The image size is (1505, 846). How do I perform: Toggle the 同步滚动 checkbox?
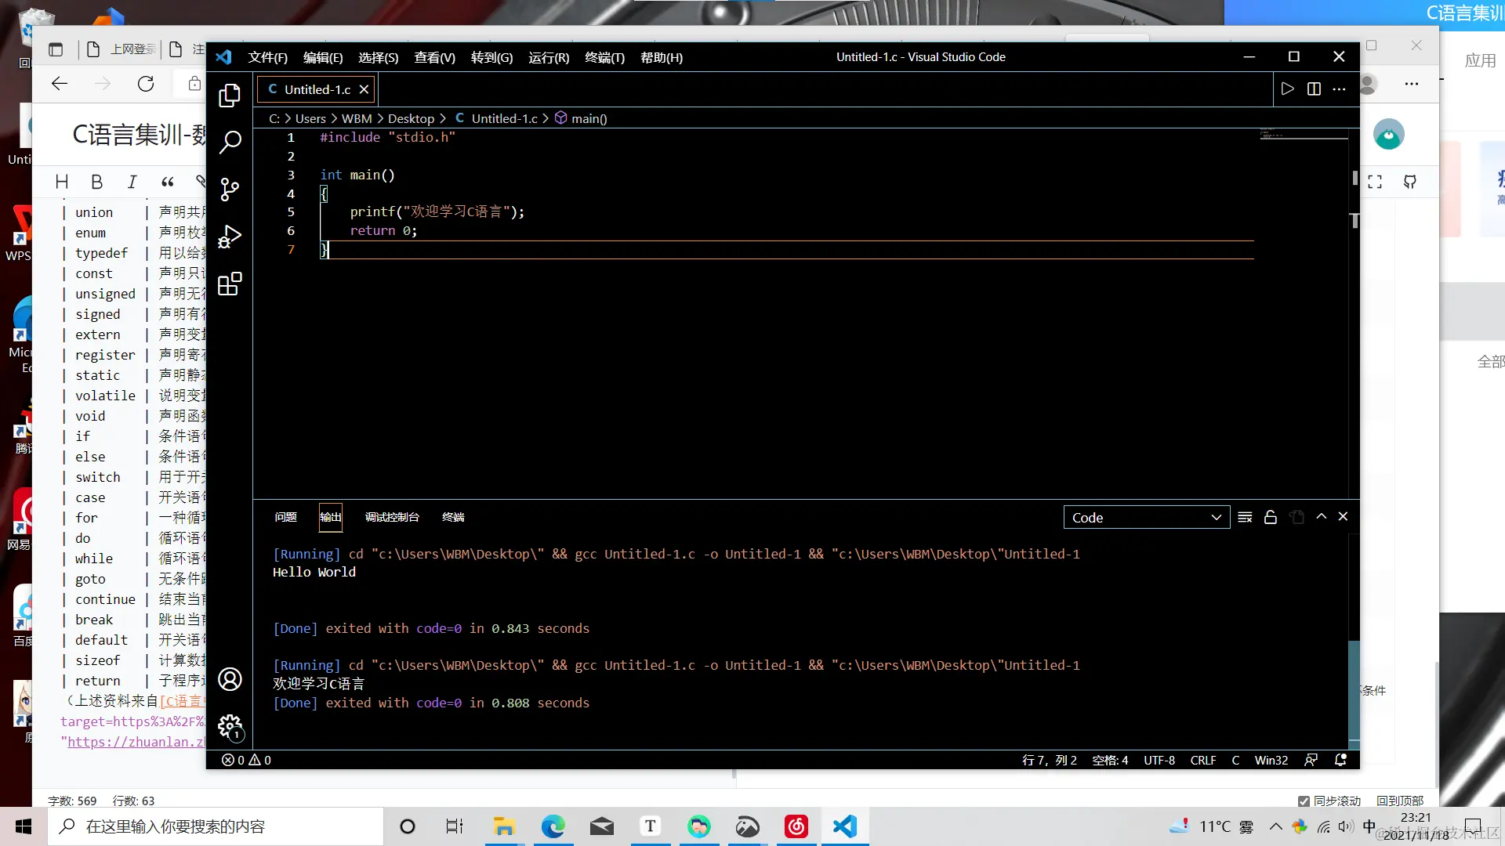click(1304, 801)
